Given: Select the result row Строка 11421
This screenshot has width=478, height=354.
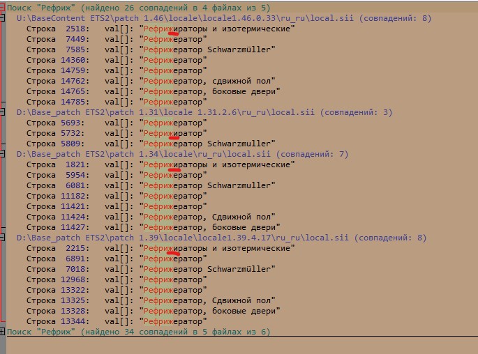Looking at the screenshot, I should pyautogui.click(x=117, y=206).
